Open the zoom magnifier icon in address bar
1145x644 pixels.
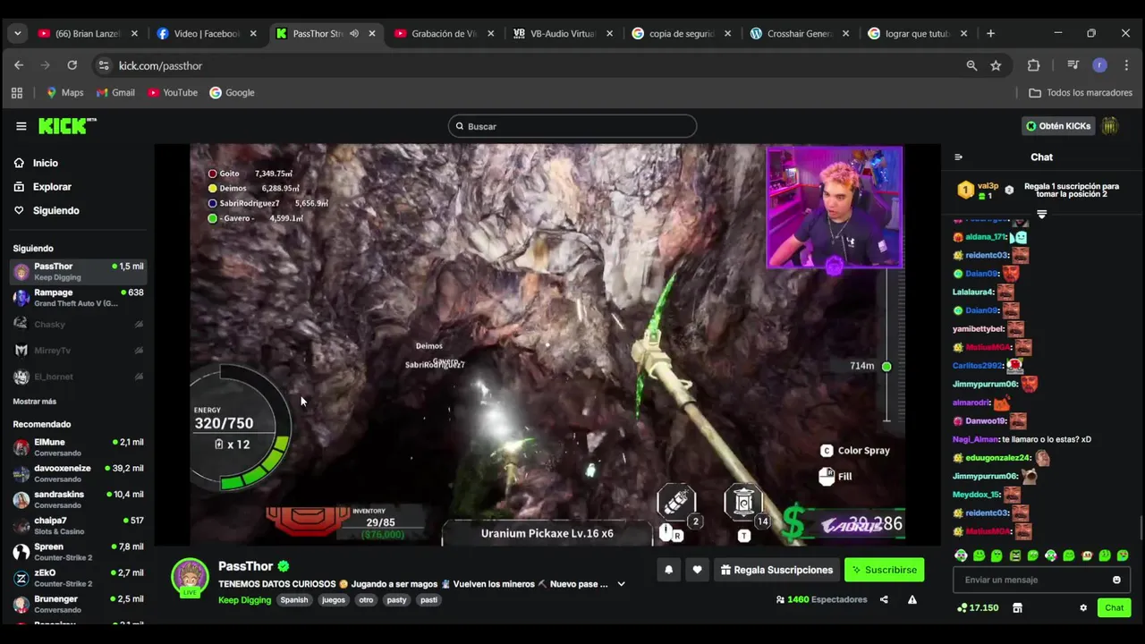pyautogui.click(x=971, y=65)
